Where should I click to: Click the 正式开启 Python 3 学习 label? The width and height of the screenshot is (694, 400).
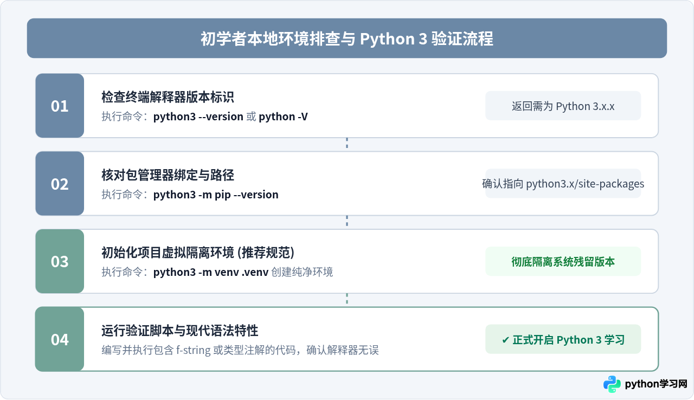coord(563,339)
